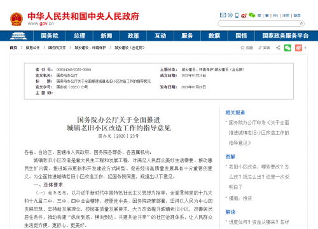Viewport: 318px width, 229px height.
Task: Click the mobile phone icon in header
Action: pos(237,15)
